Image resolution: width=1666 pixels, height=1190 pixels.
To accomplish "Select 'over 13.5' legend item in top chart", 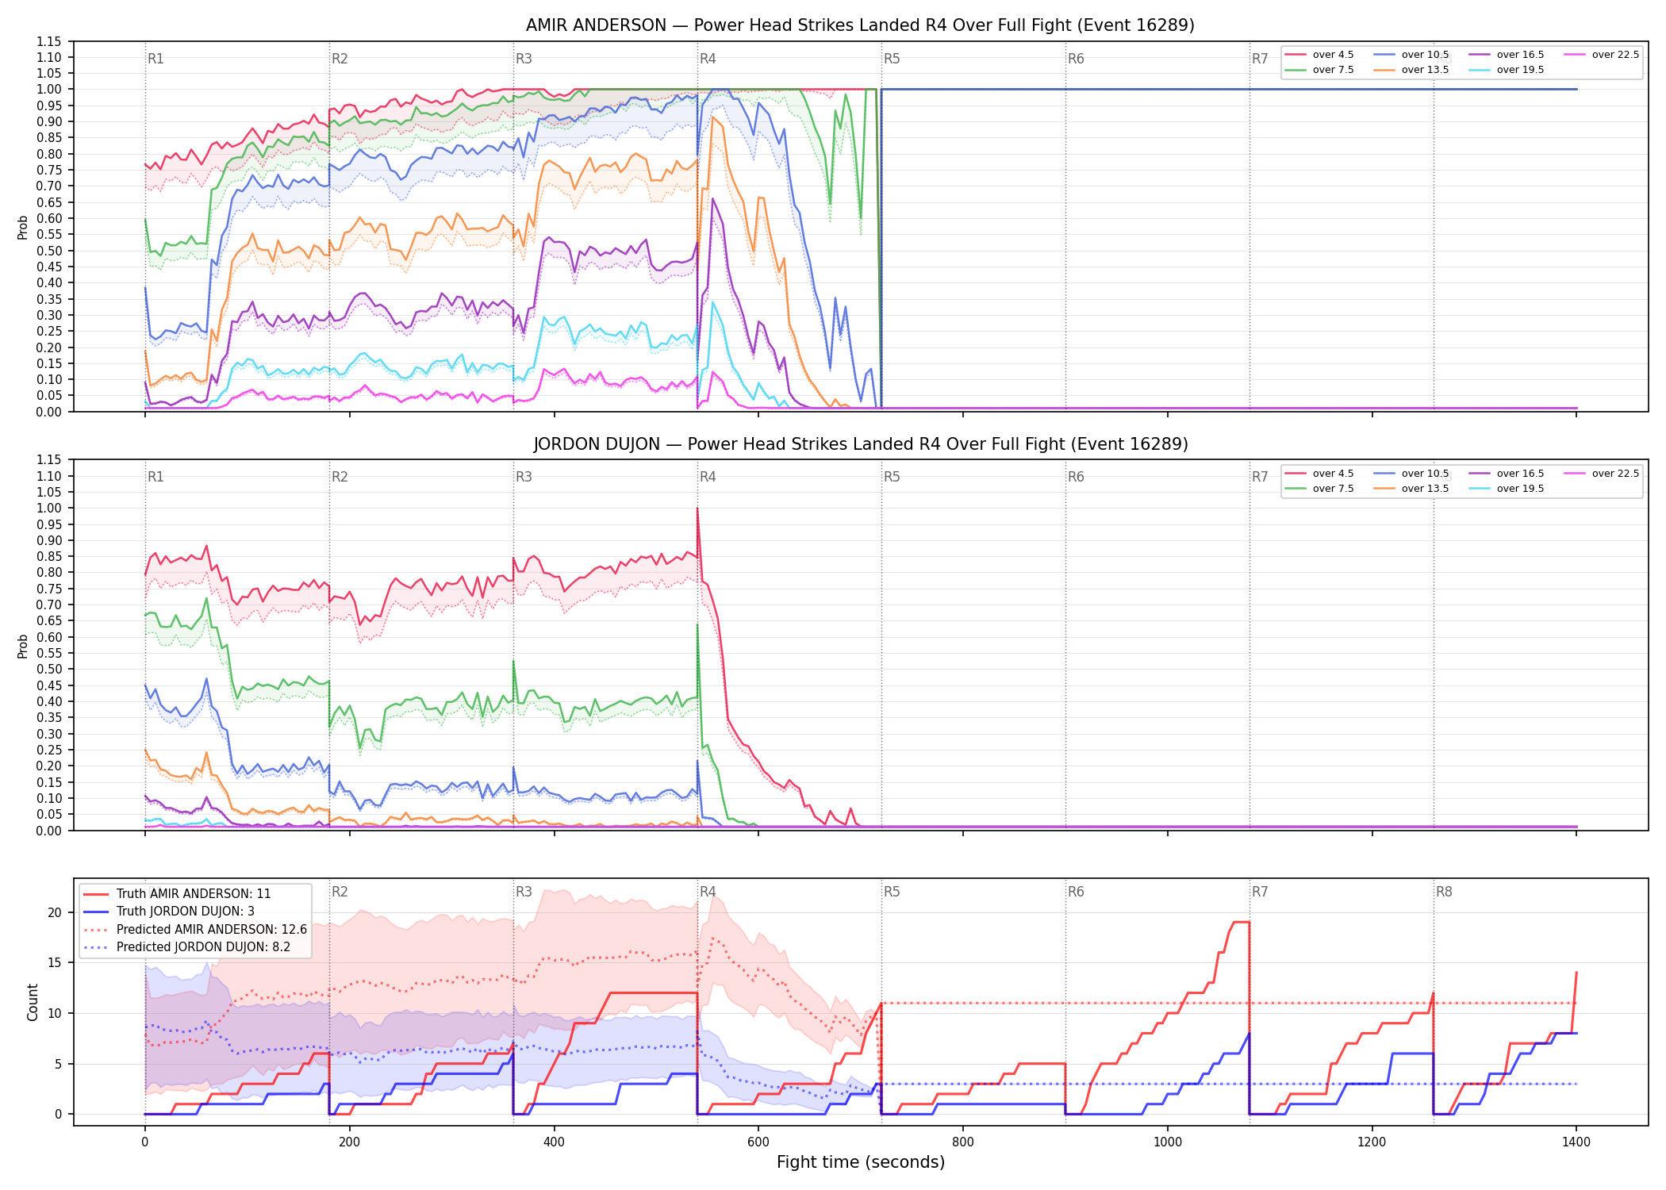I will (1411, 70).
